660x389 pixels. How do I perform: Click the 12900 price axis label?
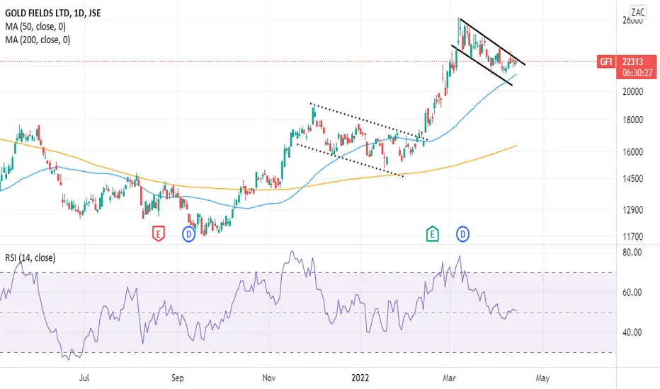(632, 210)
